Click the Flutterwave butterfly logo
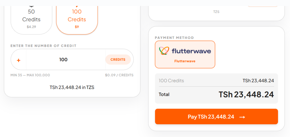290x137 pixels. (164, 51)
